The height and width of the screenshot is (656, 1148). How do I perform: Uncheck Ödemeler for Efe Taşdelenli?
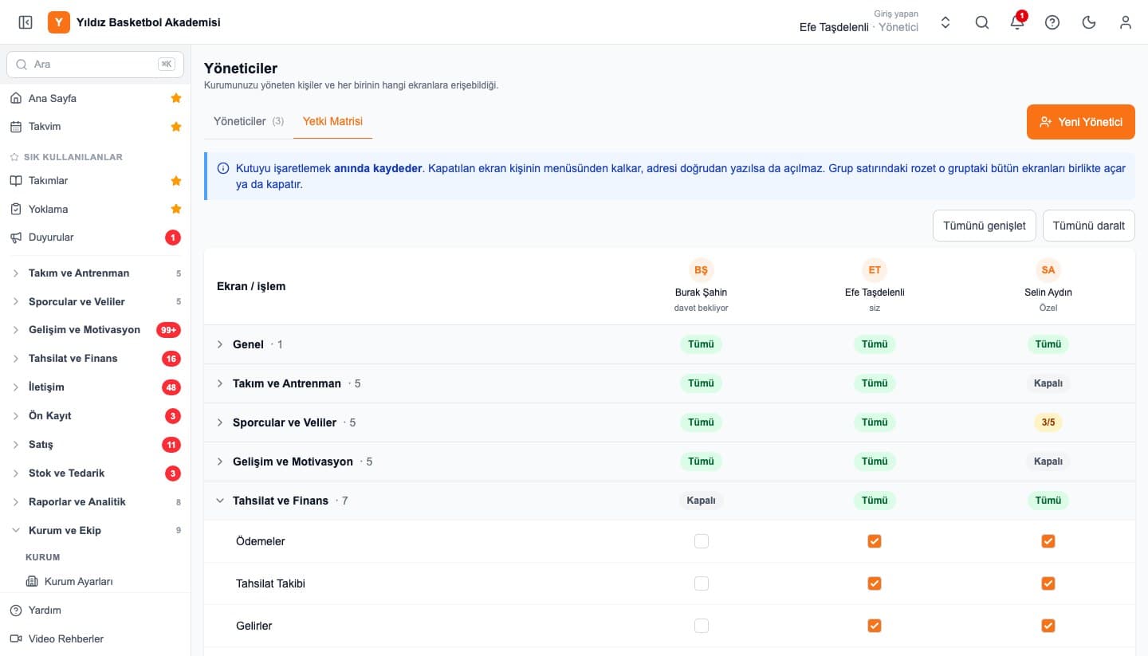(875, 541)
